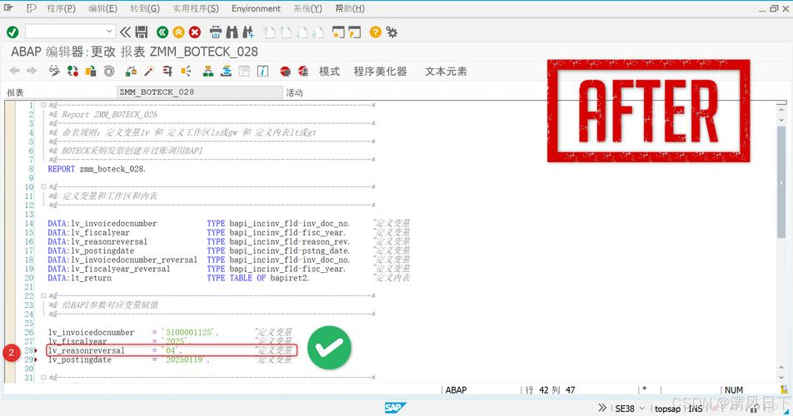Click the 文本元素 button
The width and height of the screenshot is (793, 416).
[446, 72]
